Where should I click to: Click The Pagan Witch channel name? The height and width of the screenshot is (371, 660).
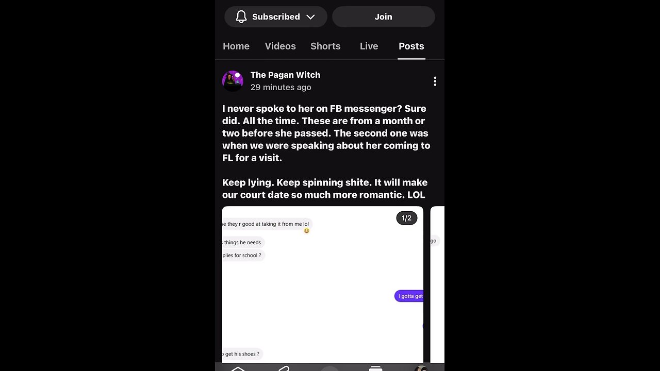coord(285,75)
